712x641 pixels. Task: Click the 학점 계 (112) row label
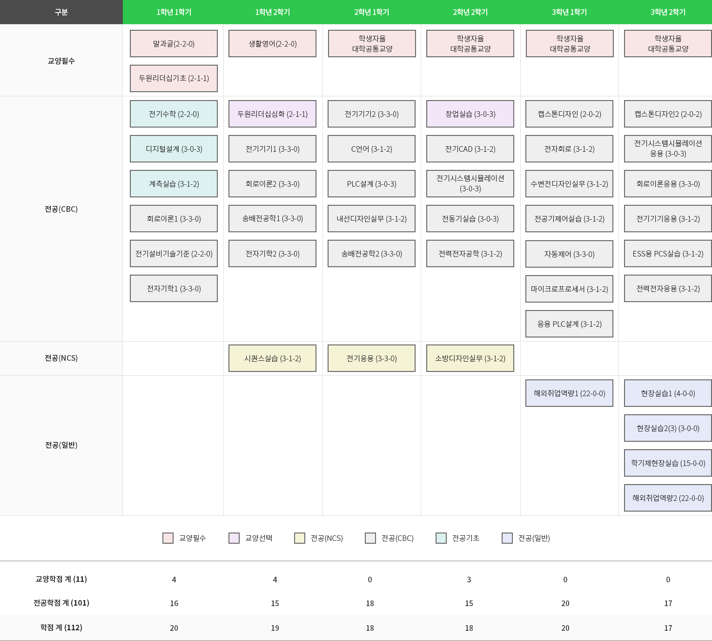click(61, 628)
